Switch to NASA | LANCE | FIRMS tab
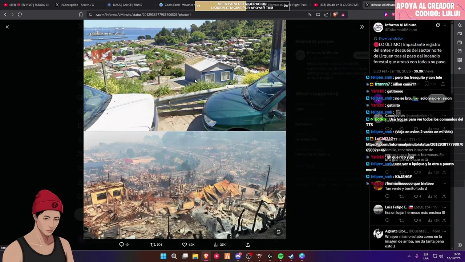This screenshot has height=262, width=465. point(127,5)
